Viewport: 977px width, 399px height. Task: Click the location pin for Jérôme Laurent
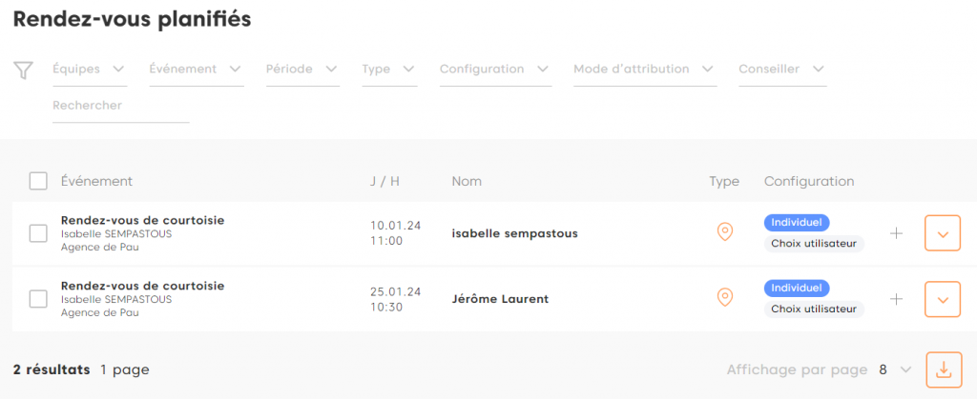tap(725, 298)
